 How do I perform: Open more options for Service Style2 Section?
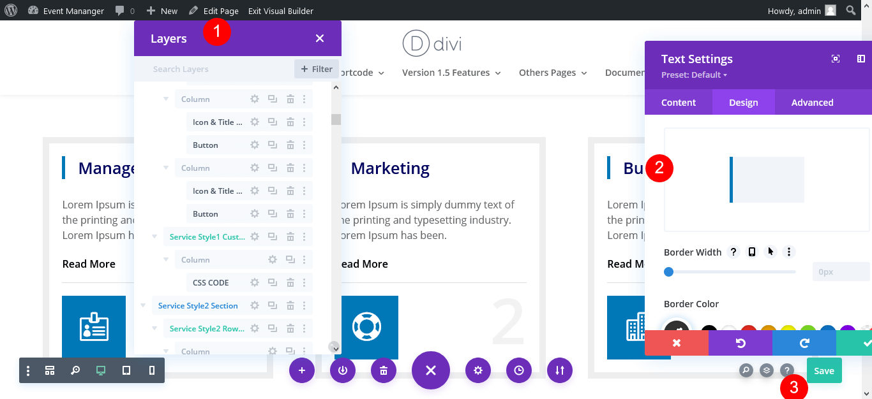point(304,305)
